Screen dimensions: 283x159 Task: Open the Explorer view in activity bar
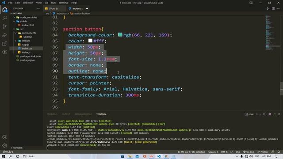5,9
